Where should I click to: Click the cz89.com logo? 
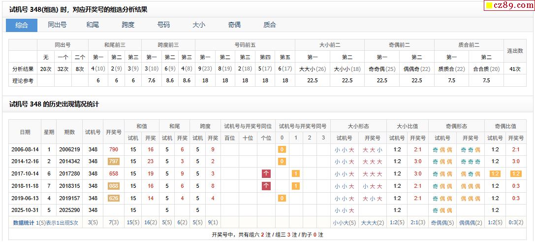coord(506,5)
